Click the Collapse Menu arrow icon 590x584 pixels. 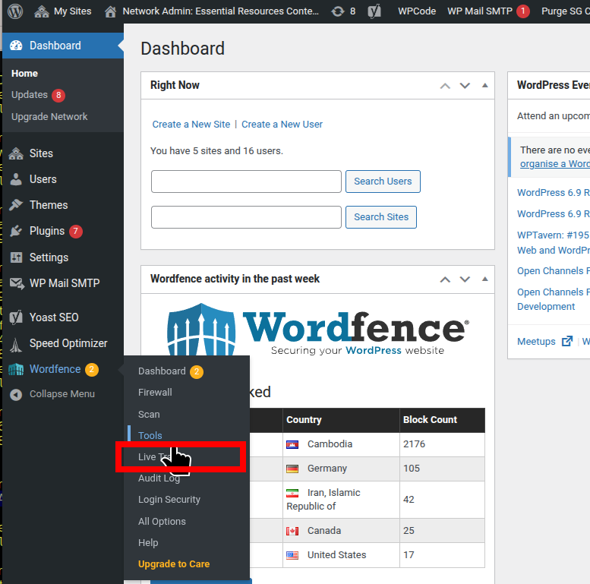pyautogui.click(x=16, y=394)
